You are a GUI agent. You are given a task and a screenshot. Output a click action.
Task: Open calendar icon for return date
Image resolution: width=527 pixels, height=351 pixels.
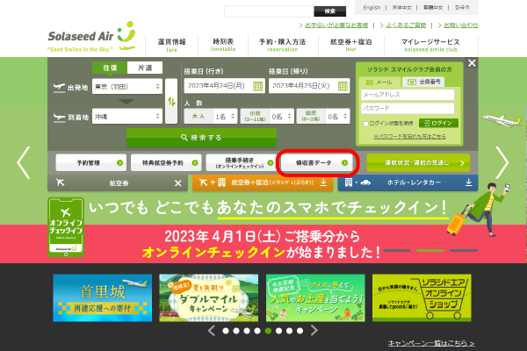pos(343,86)
